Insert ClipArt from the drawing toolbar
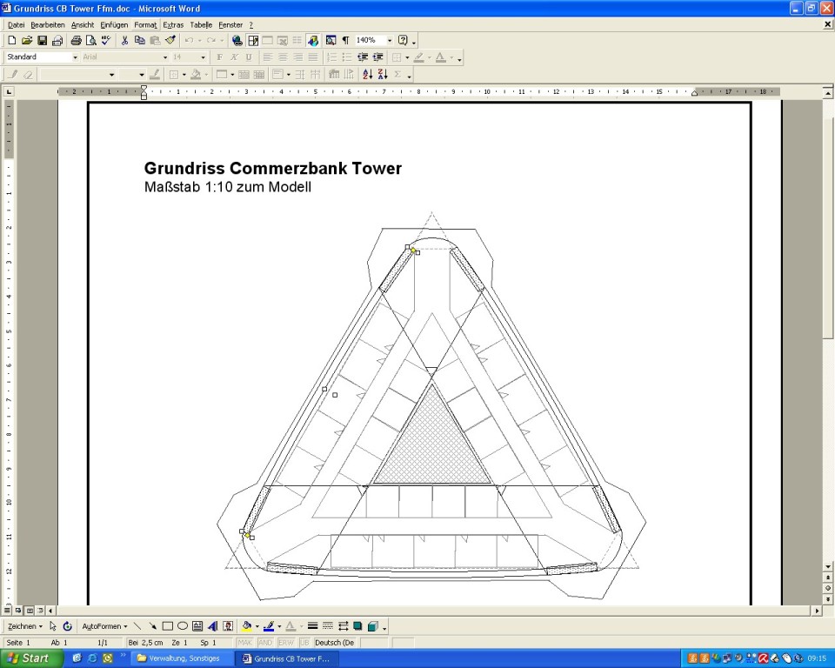This screenshot has height=668, width=835. (x=228, y=626)
